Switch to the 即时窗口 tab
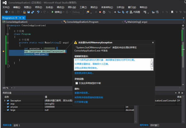The width and height of the screenshot is (186, 128). pyautogui.click(x=155, y=125)
